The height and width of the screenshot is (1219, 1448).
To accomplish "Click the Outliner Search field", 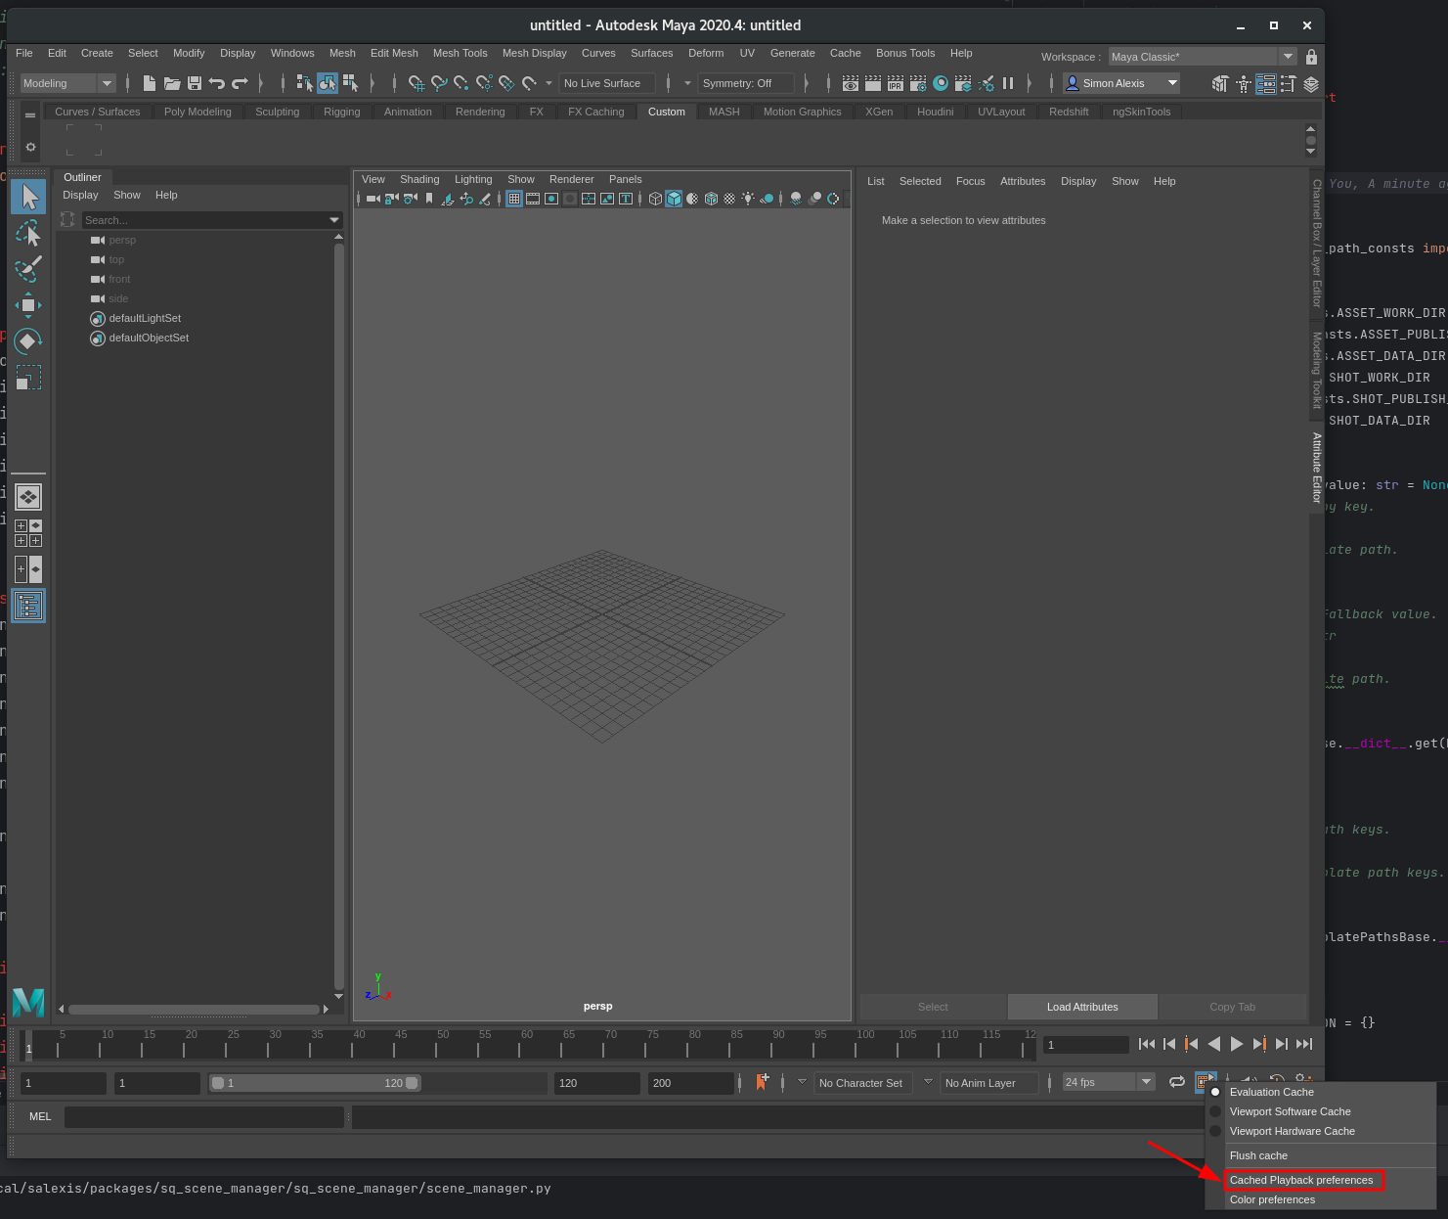I will [204, 220].
